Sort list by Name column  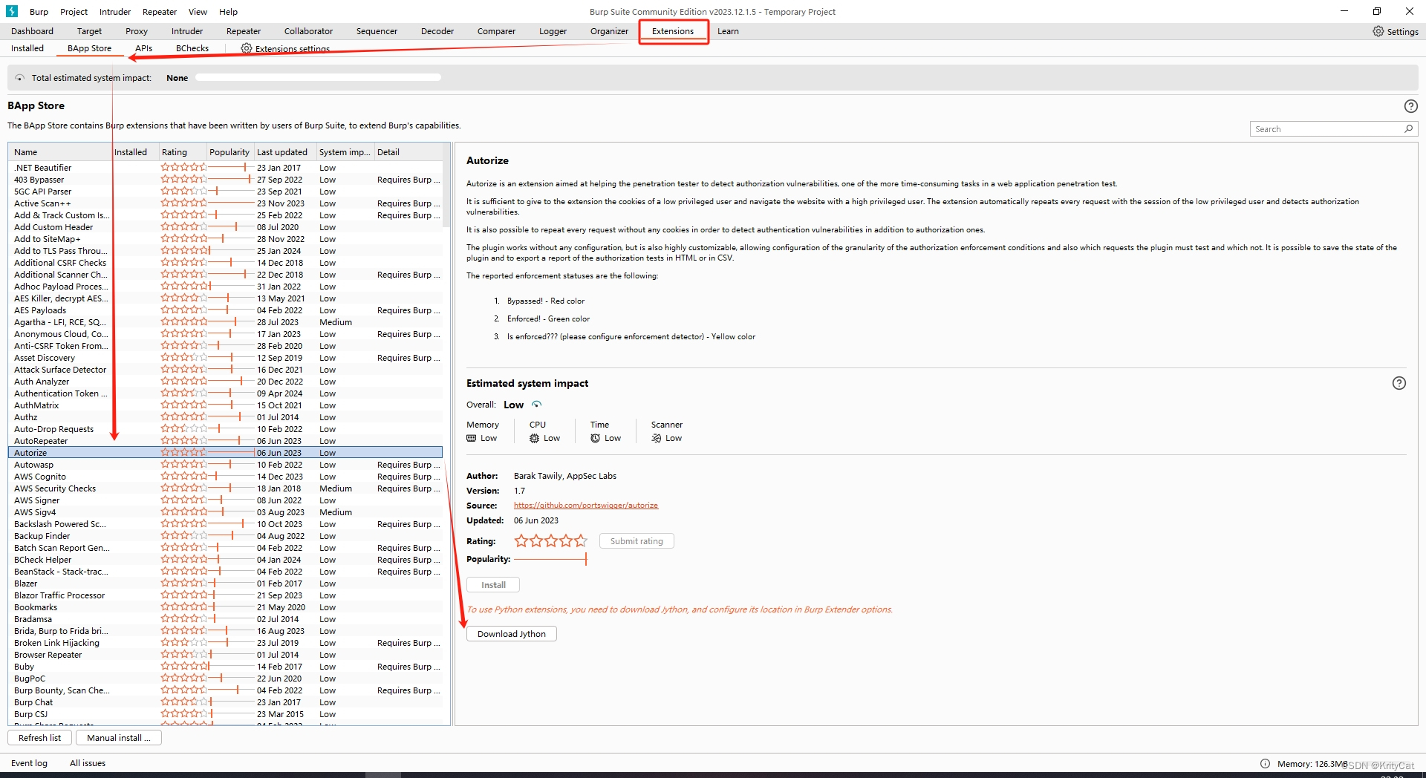click(x=60, y=152)
